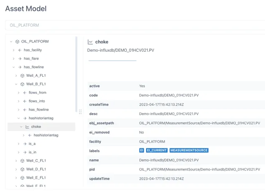The height and width of the screenshot is (191, 265).
Task: Select the Well_D_FL1 tree item
Action: 36,169
